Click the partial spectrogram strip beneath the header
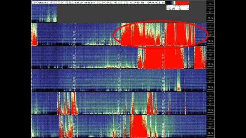 [44, 13]
